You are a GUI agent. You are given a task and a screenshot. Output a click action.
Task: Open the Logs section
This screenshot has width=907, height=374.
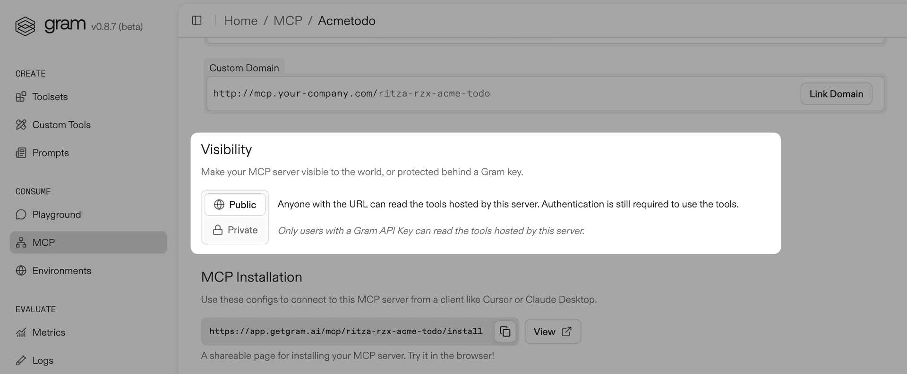pos(43,360)
